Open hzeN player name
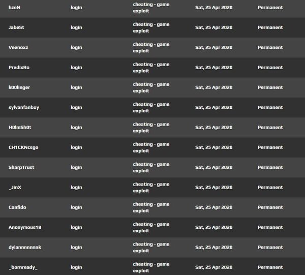The height and width of the screenshot is (275, 305). pos(14,8)
